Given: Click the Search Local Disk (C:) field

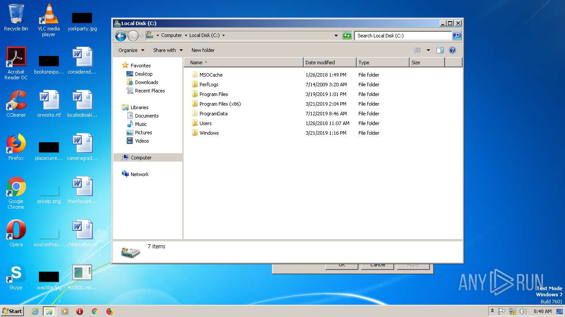Looking at the screenshot, I should pos(403,36).
